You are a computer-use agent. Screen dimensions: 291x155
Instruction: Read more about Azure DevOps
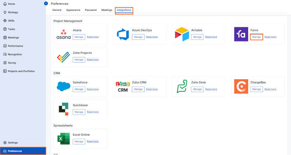pyautogui.click(x=152, y=37)
